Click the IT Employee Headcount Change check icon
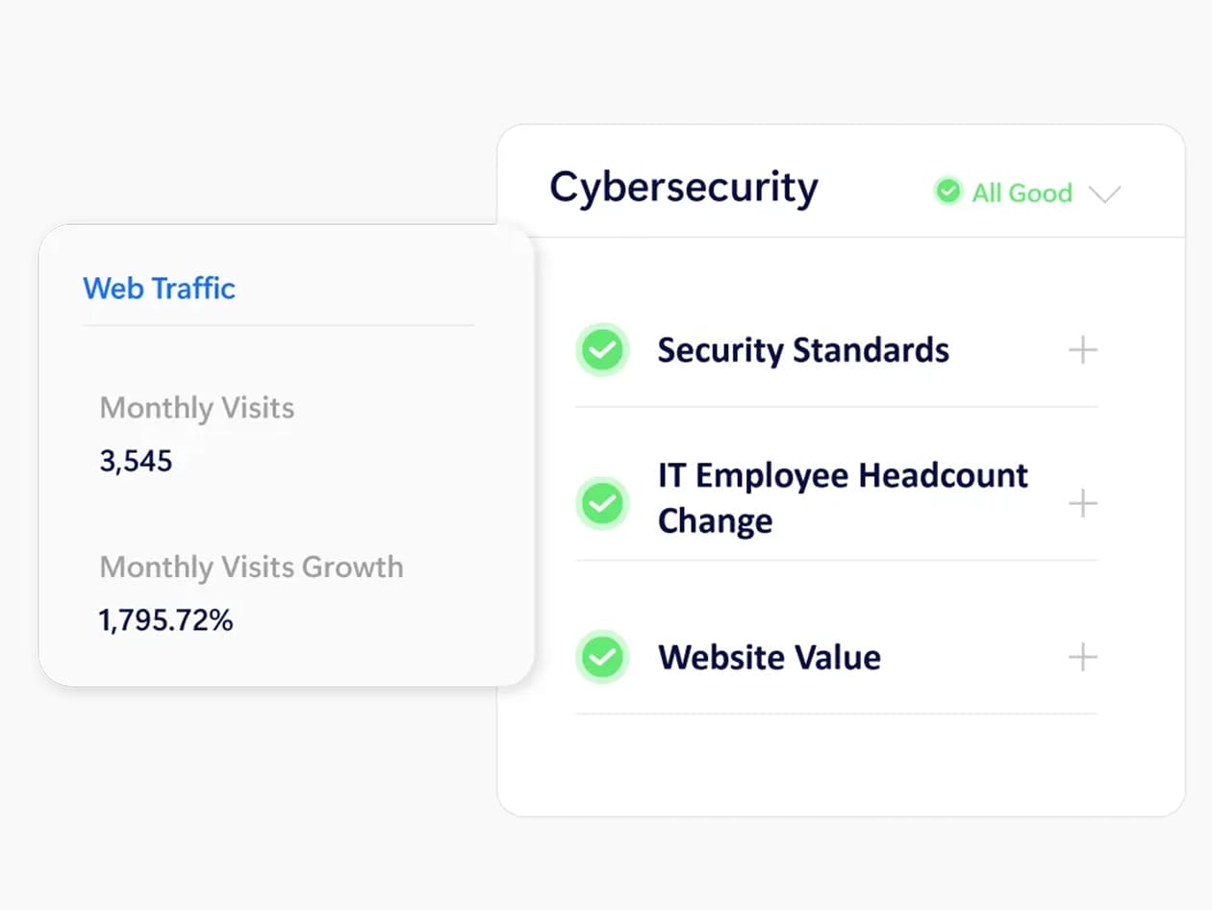Screen dimensions: 1212x910 pos(602,502)
